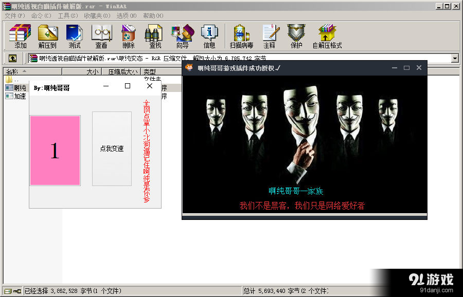
Task: Minimize the By:啊纯哥哥 window
Action: [x=106, y=86]
